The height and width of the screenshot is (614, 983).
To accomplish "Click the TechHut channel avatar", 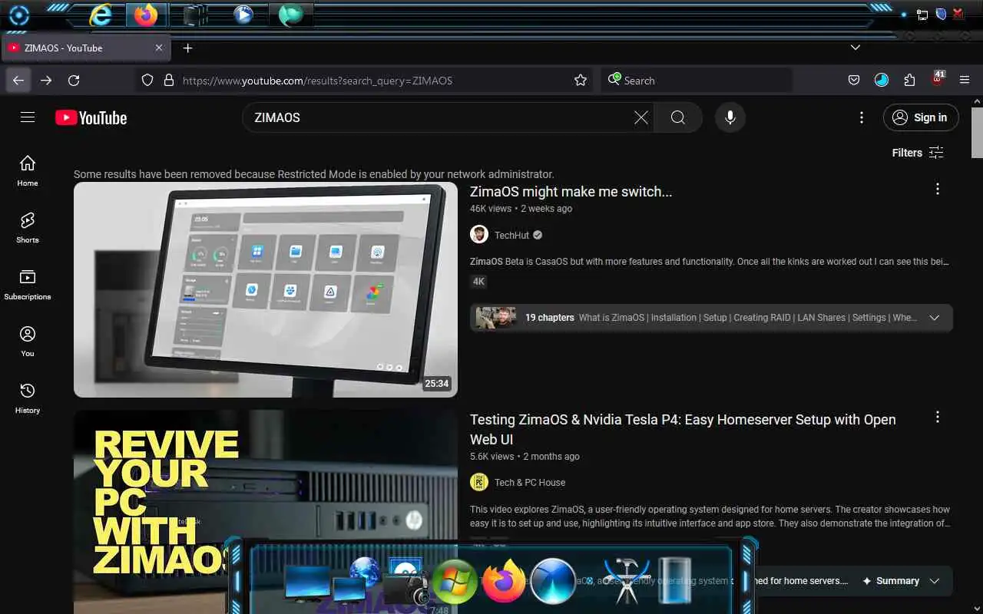I will click(x=479, y=235).
